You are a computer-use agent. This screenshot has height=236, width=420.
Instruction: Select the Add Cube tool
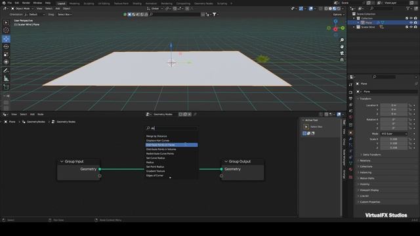pos(6,87)
